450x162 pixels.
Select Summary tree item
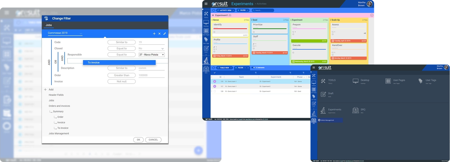[58, 112]
